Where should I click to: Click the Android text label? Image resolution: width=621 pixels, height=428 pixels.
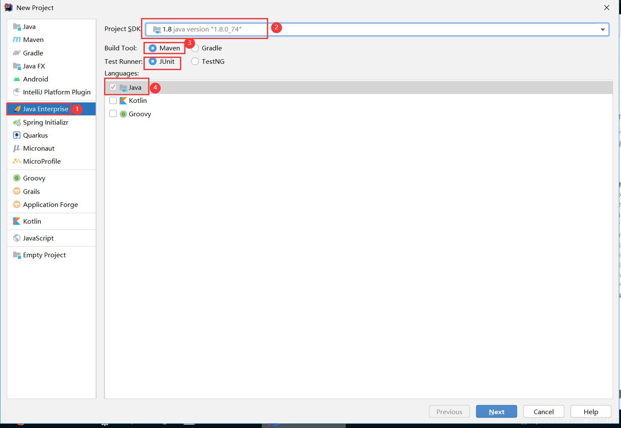pos(36,79)
